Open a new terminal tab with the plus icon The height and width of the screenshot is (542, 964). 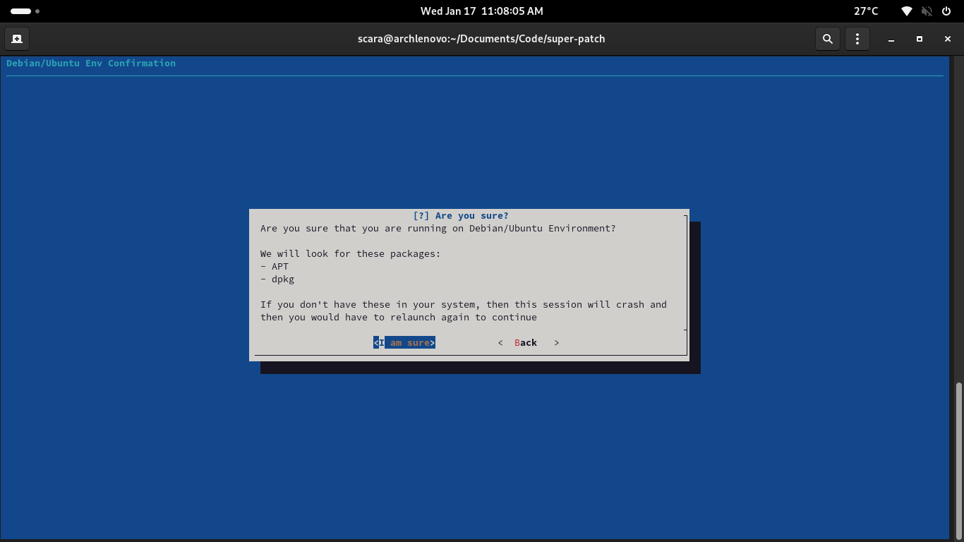coord(17,39)
